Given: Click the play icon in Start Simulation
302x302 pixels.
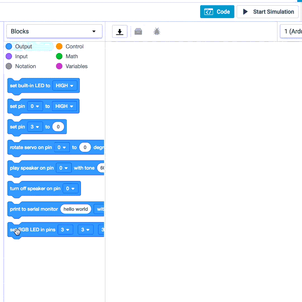Looking at the screenshot, I should point(245,12).
